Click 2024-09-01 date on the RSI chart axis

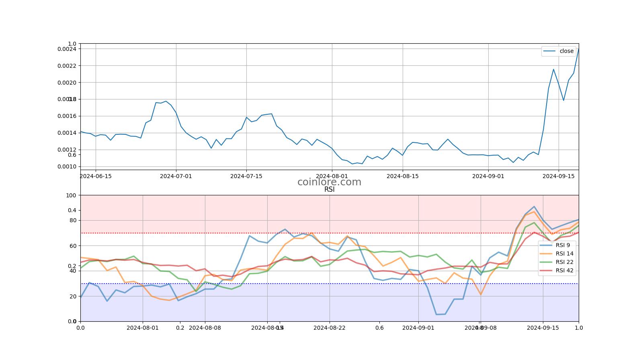point(418,328)
